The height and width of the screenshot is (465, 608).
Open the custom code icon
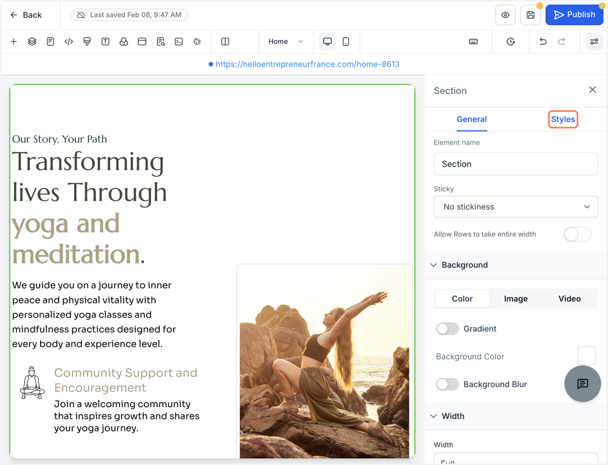coord(69,42)
